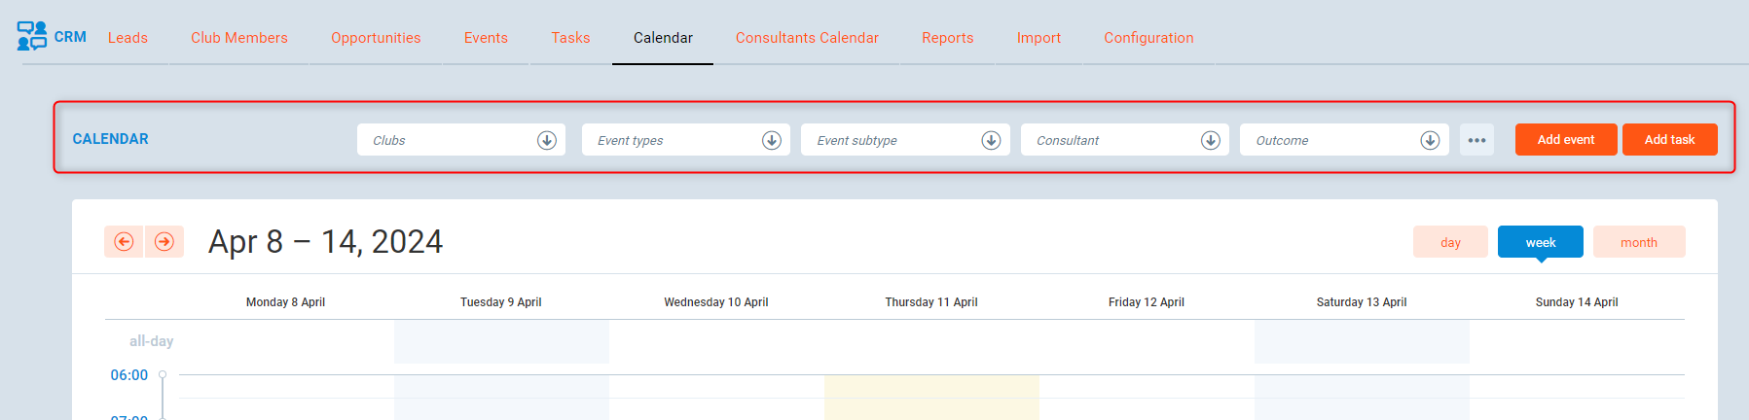Screen dimensions: 1749x420
Task: Click the Event types arrow icon
Action: 772,140
